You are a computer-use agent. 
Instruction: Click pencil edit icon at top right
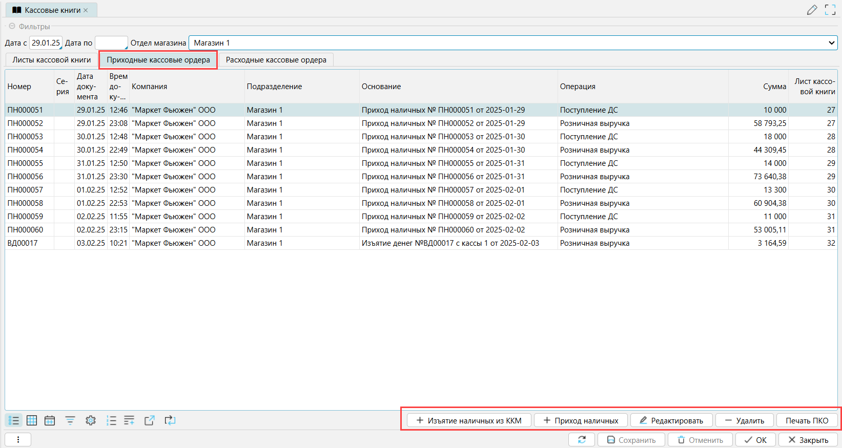812,10
